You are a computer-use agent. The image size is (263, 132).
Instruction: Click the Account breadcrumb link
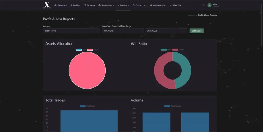tap(192, 15)
